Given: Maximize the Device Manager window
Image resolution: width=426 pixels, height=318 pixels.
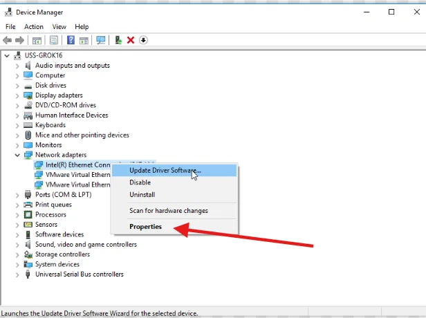Looking at the screenshot, I should tap(391, 12).
